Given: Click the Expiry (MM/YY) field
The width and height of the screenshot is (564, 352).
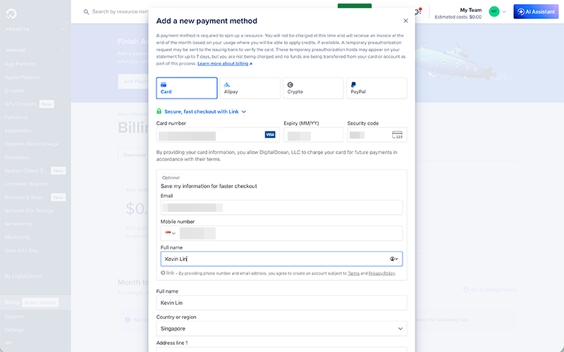Looking at the screenshot, I should point(313,134).
